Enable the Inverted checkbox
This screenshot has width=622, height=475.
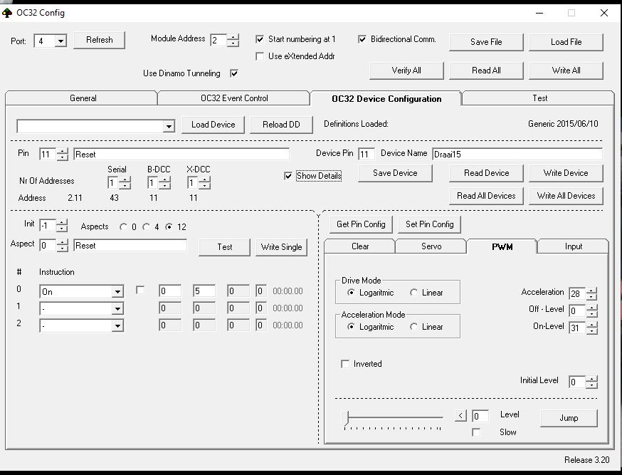click(346, 364)
